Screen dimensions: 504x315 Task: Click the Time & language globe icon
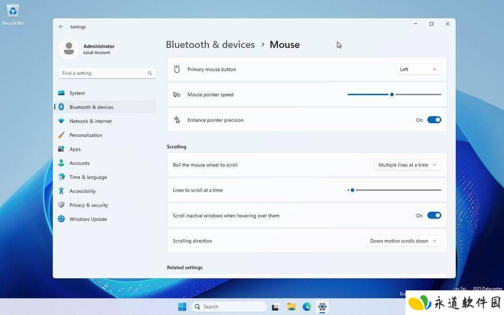tap(61, 177)
